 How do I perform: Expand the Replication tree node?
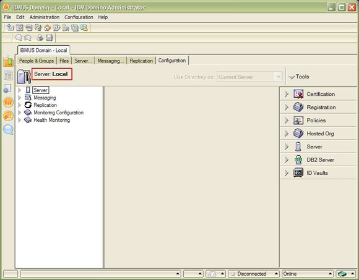[20, 105]
